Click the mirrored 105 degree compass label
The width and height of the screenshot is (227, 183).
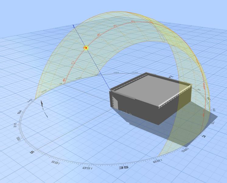185,150
